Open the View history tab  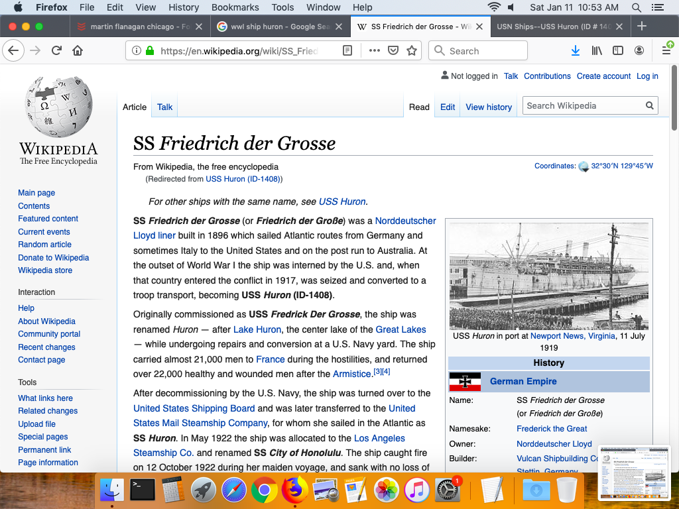(489, 107)
